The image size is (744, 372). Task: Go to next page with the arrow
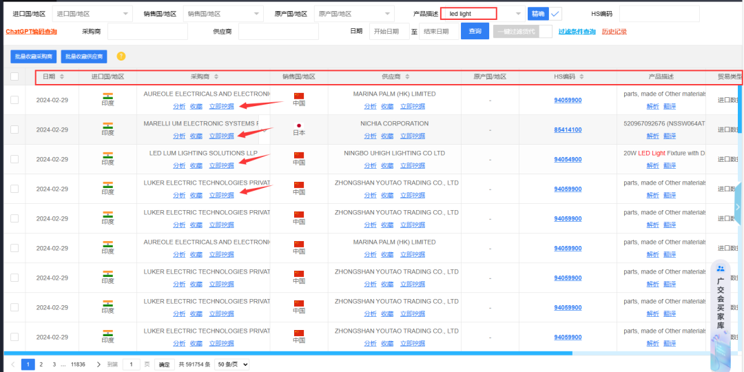(99, 364)
